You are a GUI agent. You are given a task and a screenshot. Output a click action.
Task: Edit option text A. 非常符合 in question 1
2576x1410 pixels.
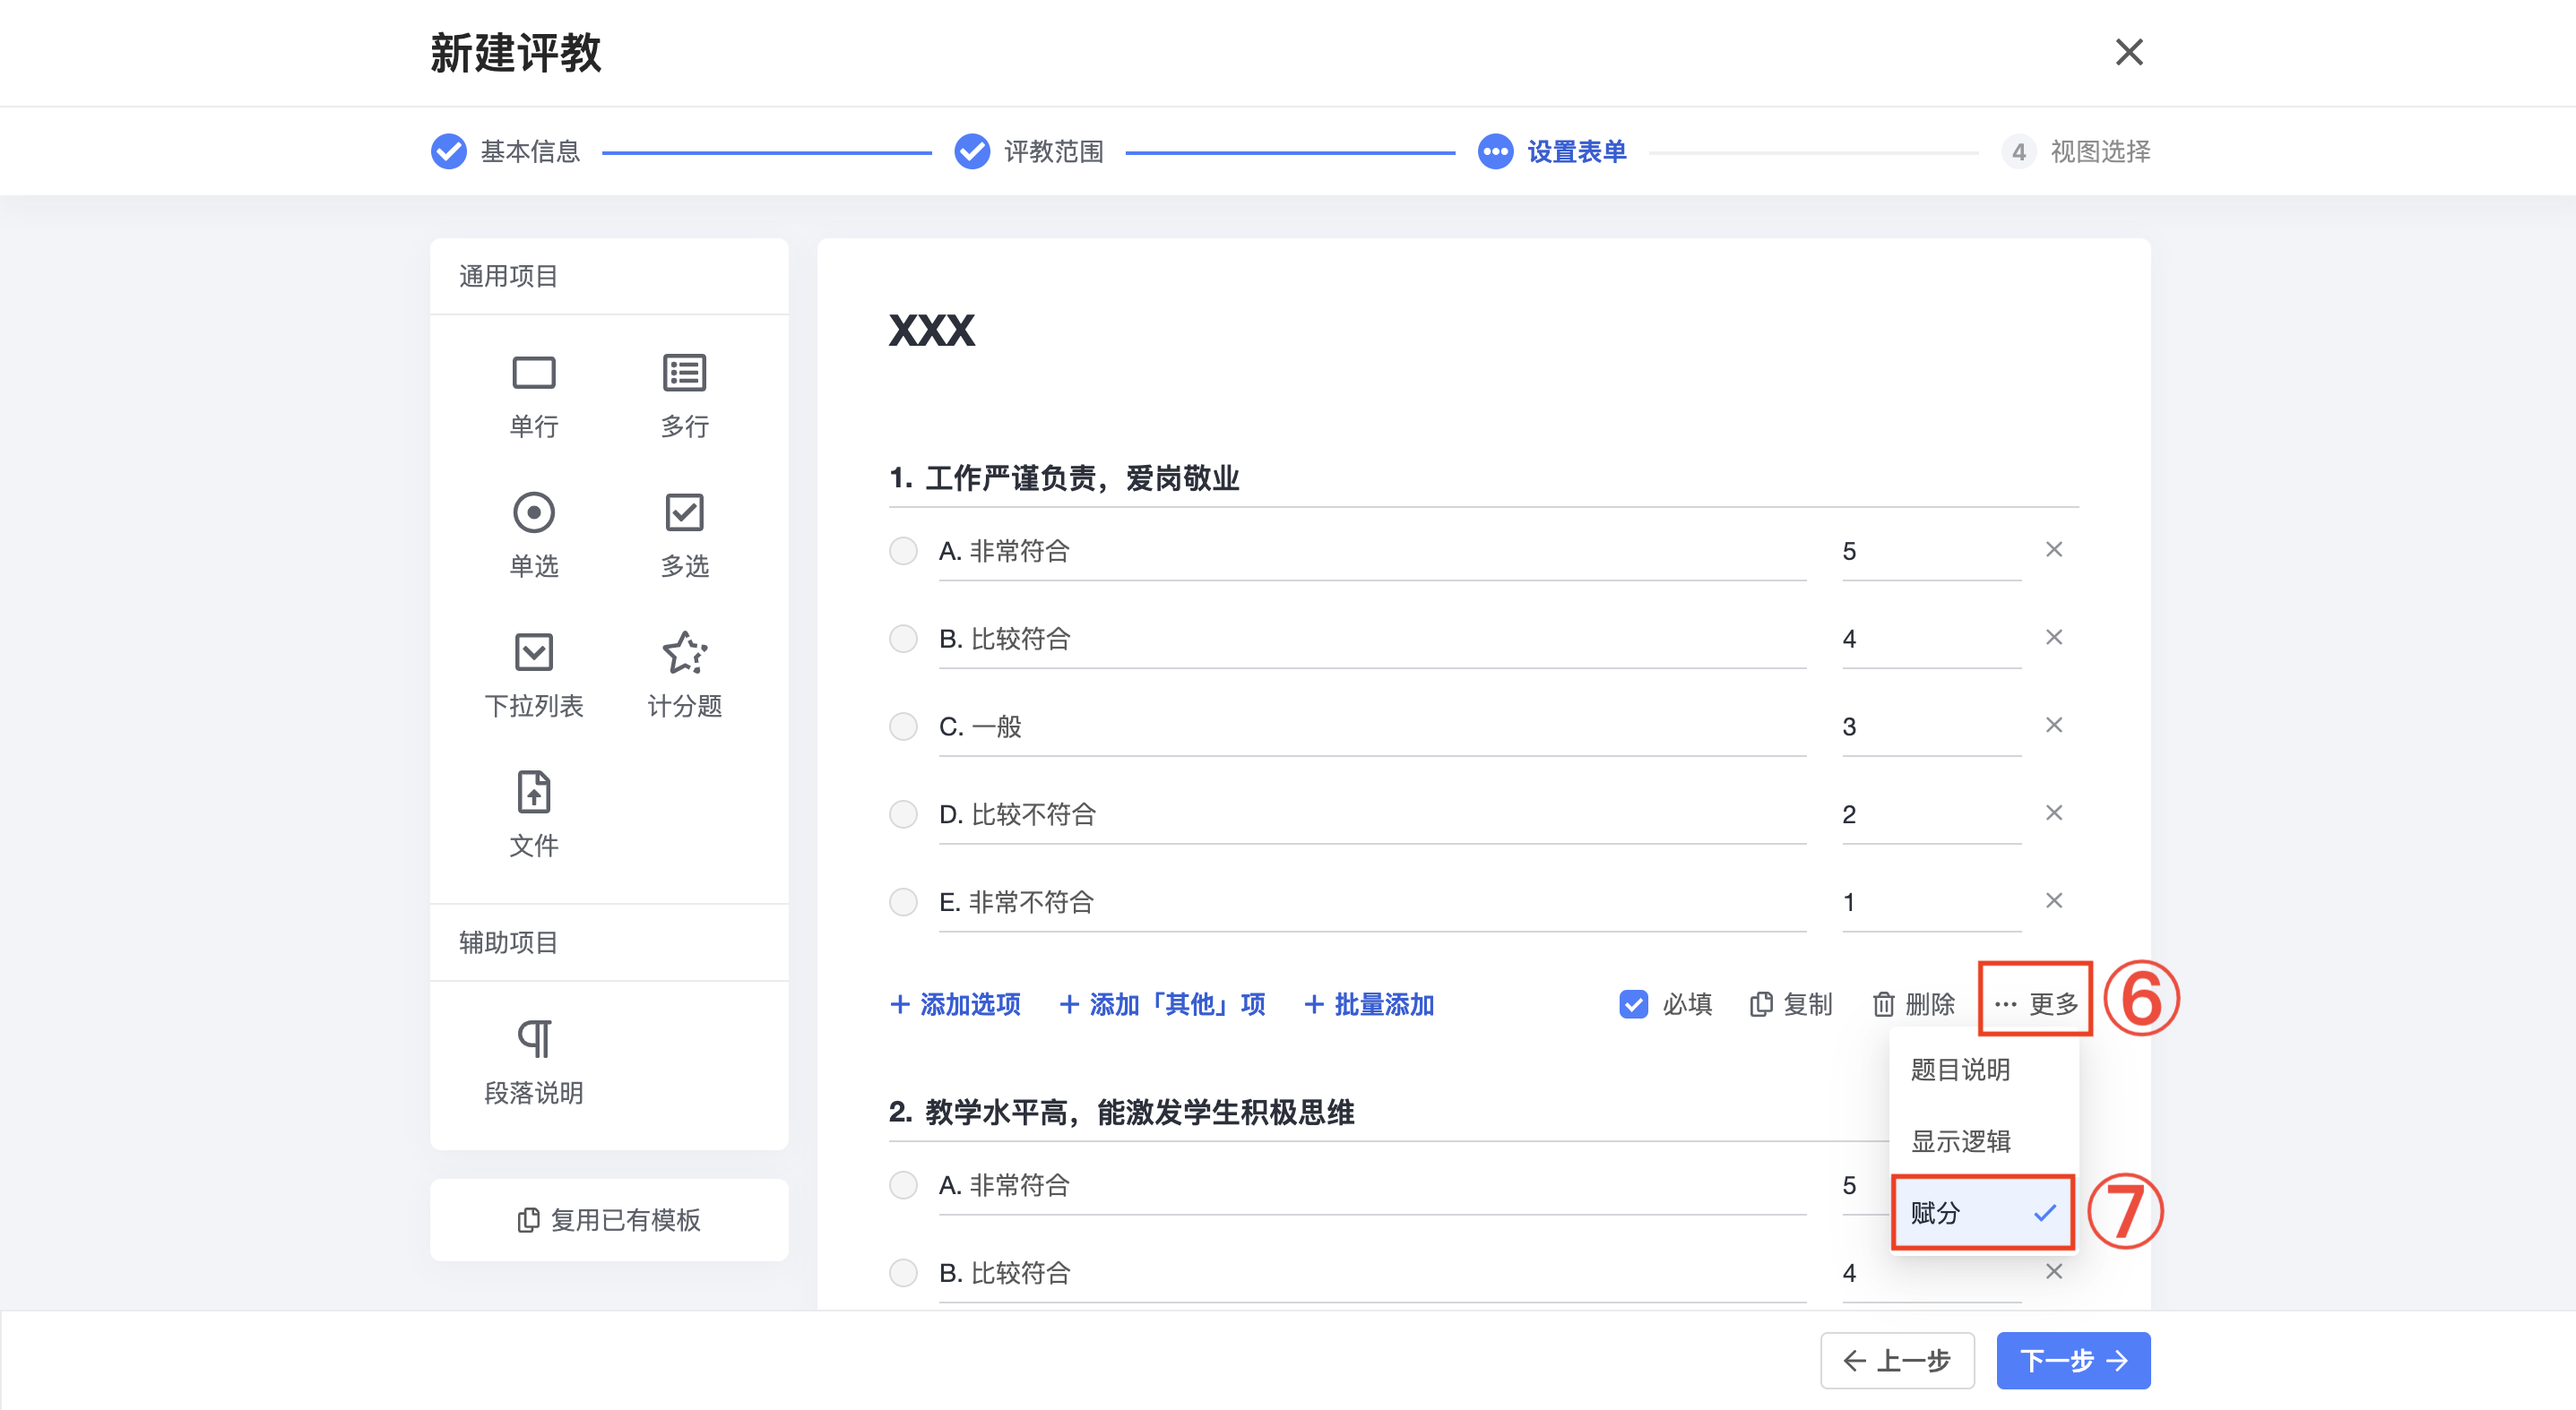coord(1372,552)
